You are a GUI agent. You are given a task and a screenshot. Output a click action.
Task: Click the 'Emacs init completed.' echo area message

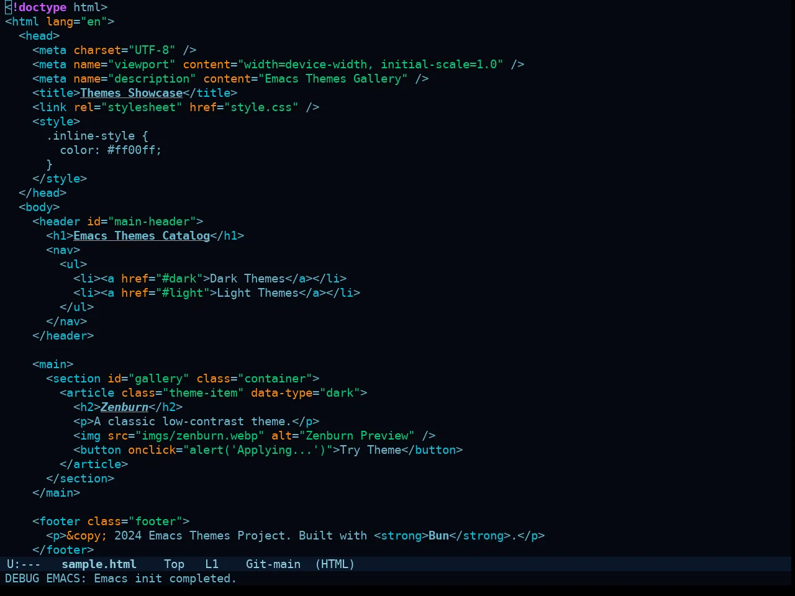pyautogui.click(x=165, y=579)
